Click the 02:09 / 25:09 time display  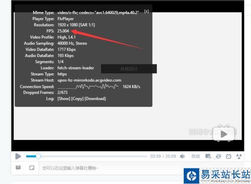(x=163, y=156)
